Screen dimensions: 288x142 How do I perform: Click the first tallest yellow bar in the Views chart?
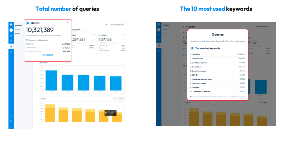point(50,113)
